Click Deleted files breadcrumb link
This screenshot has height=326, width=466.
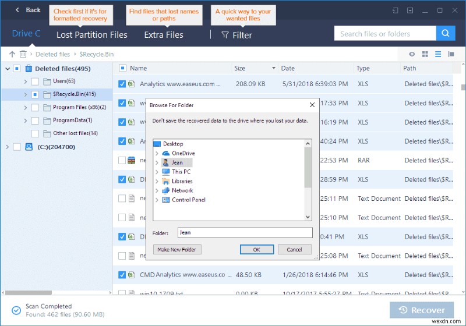(52, 54)
